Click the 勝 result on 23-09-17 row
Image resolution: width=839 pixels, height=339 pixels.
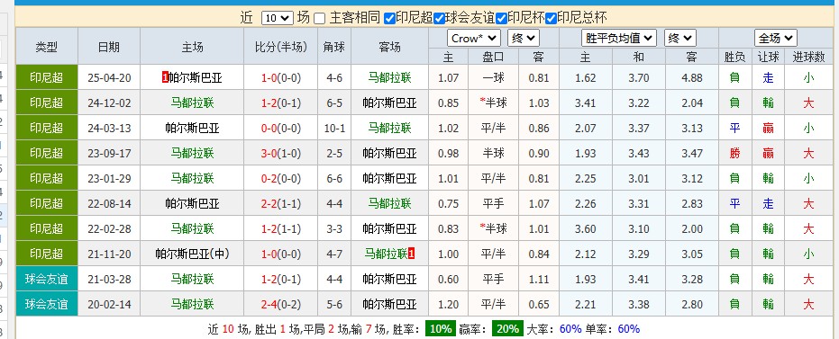coord(734,154)
